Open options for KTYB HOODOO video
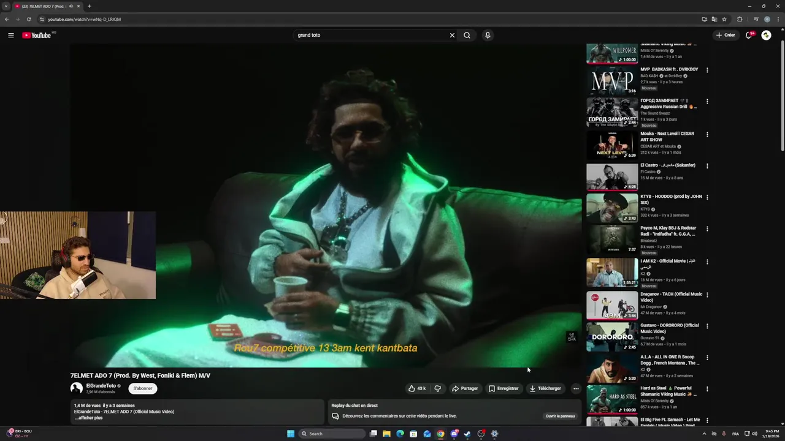785x441 pixels. 707,197
